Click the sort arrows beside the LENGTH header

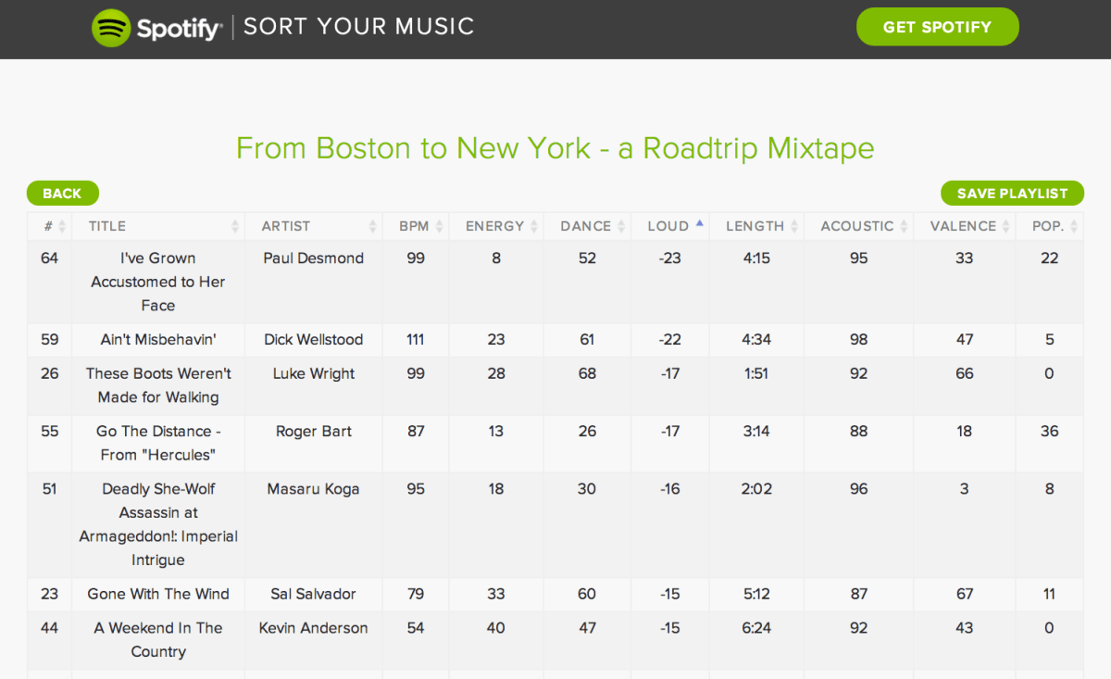point(795,225)
